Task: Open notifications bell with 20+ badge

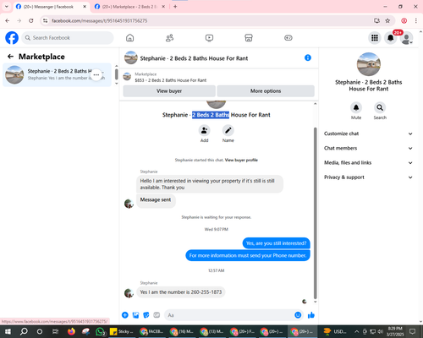Action: click(391, 38)
